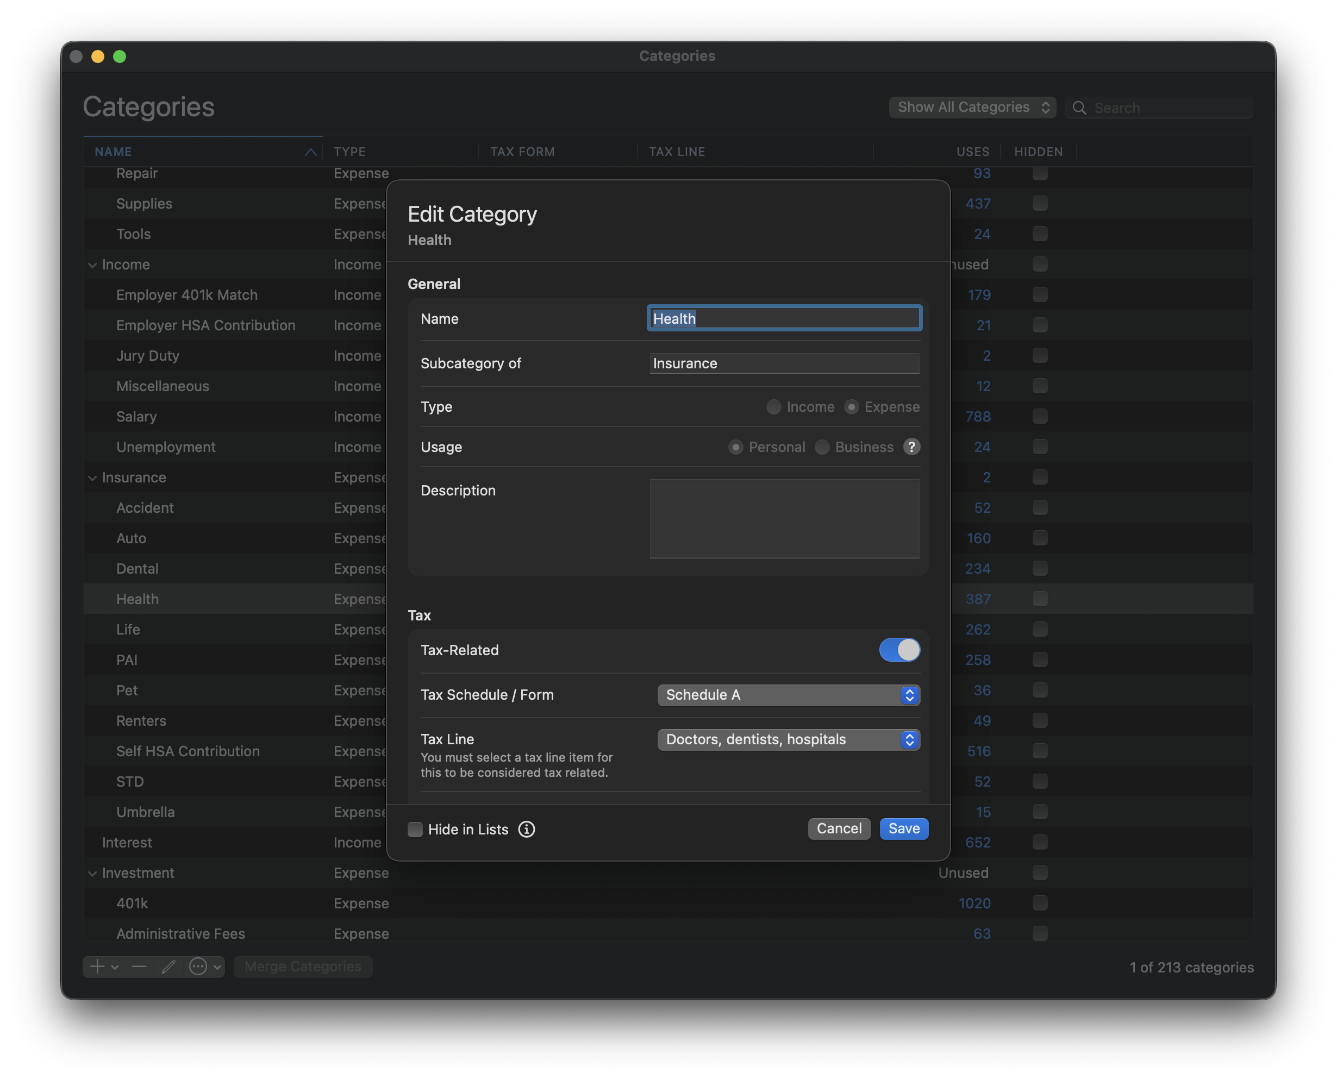This screenshot has width=1337, height=1080.
Task: Open the Tax Line dropdown
Action: (788, 739)
